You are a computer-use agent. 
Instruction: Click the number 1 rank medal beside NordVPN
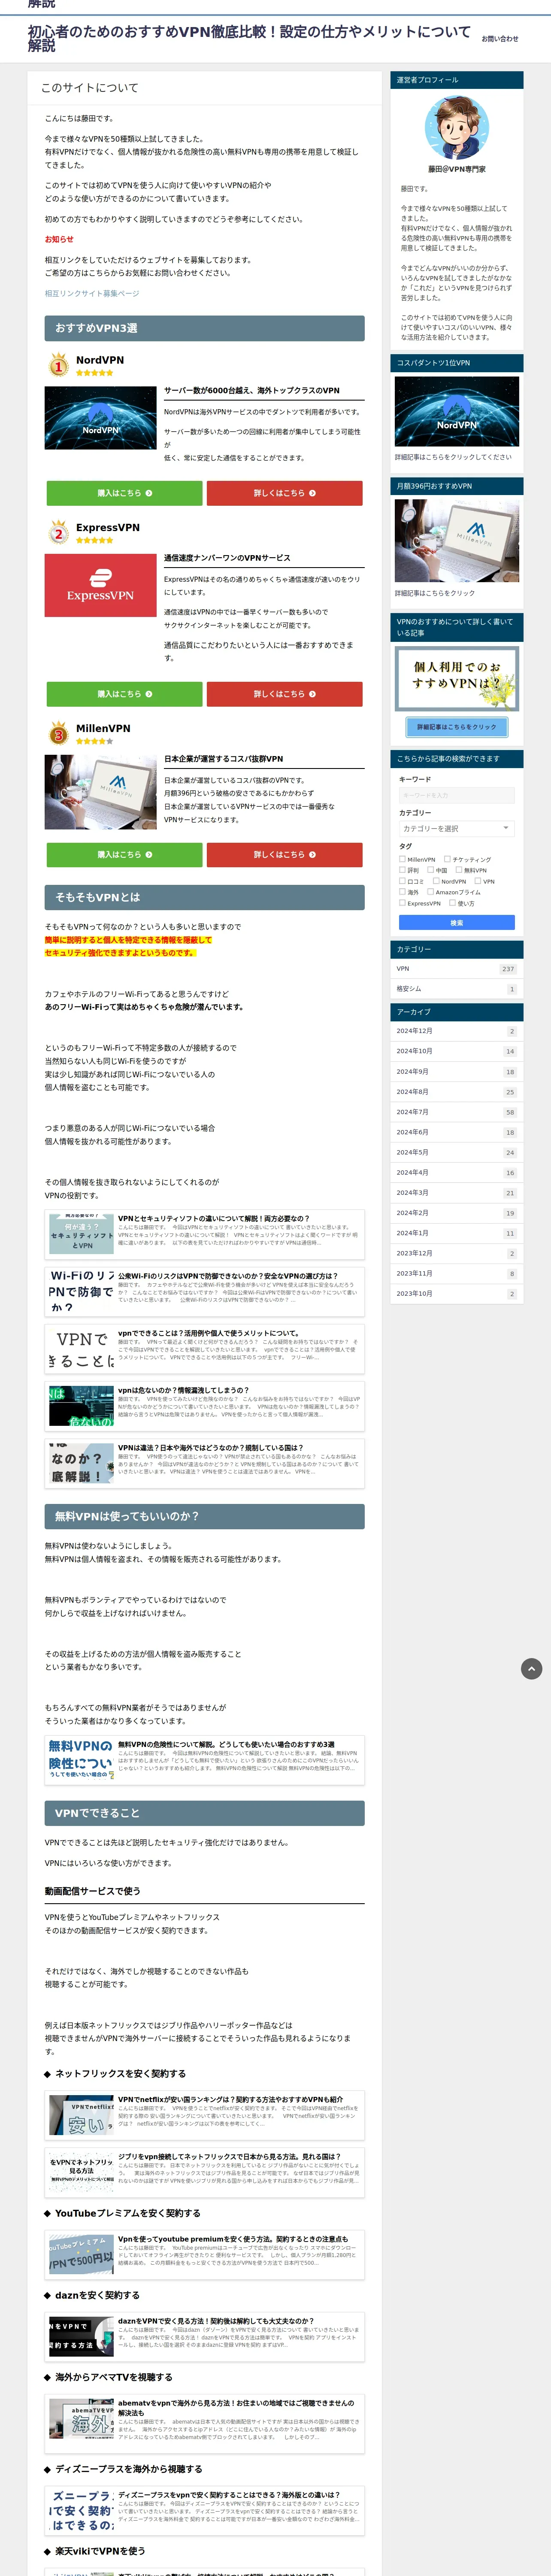click(58, 365)
